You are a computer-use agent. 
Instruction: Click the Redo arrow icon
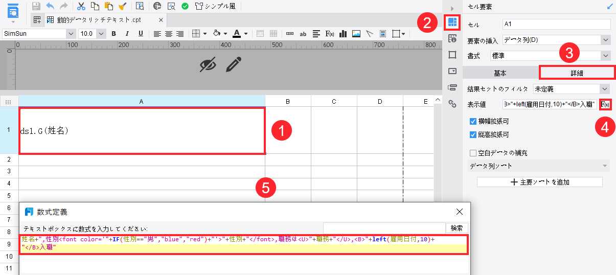[x=64, y=6]
